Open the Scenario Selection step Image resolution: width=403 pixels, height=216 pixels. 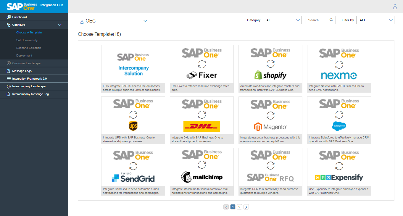click(x=28, y=48)
